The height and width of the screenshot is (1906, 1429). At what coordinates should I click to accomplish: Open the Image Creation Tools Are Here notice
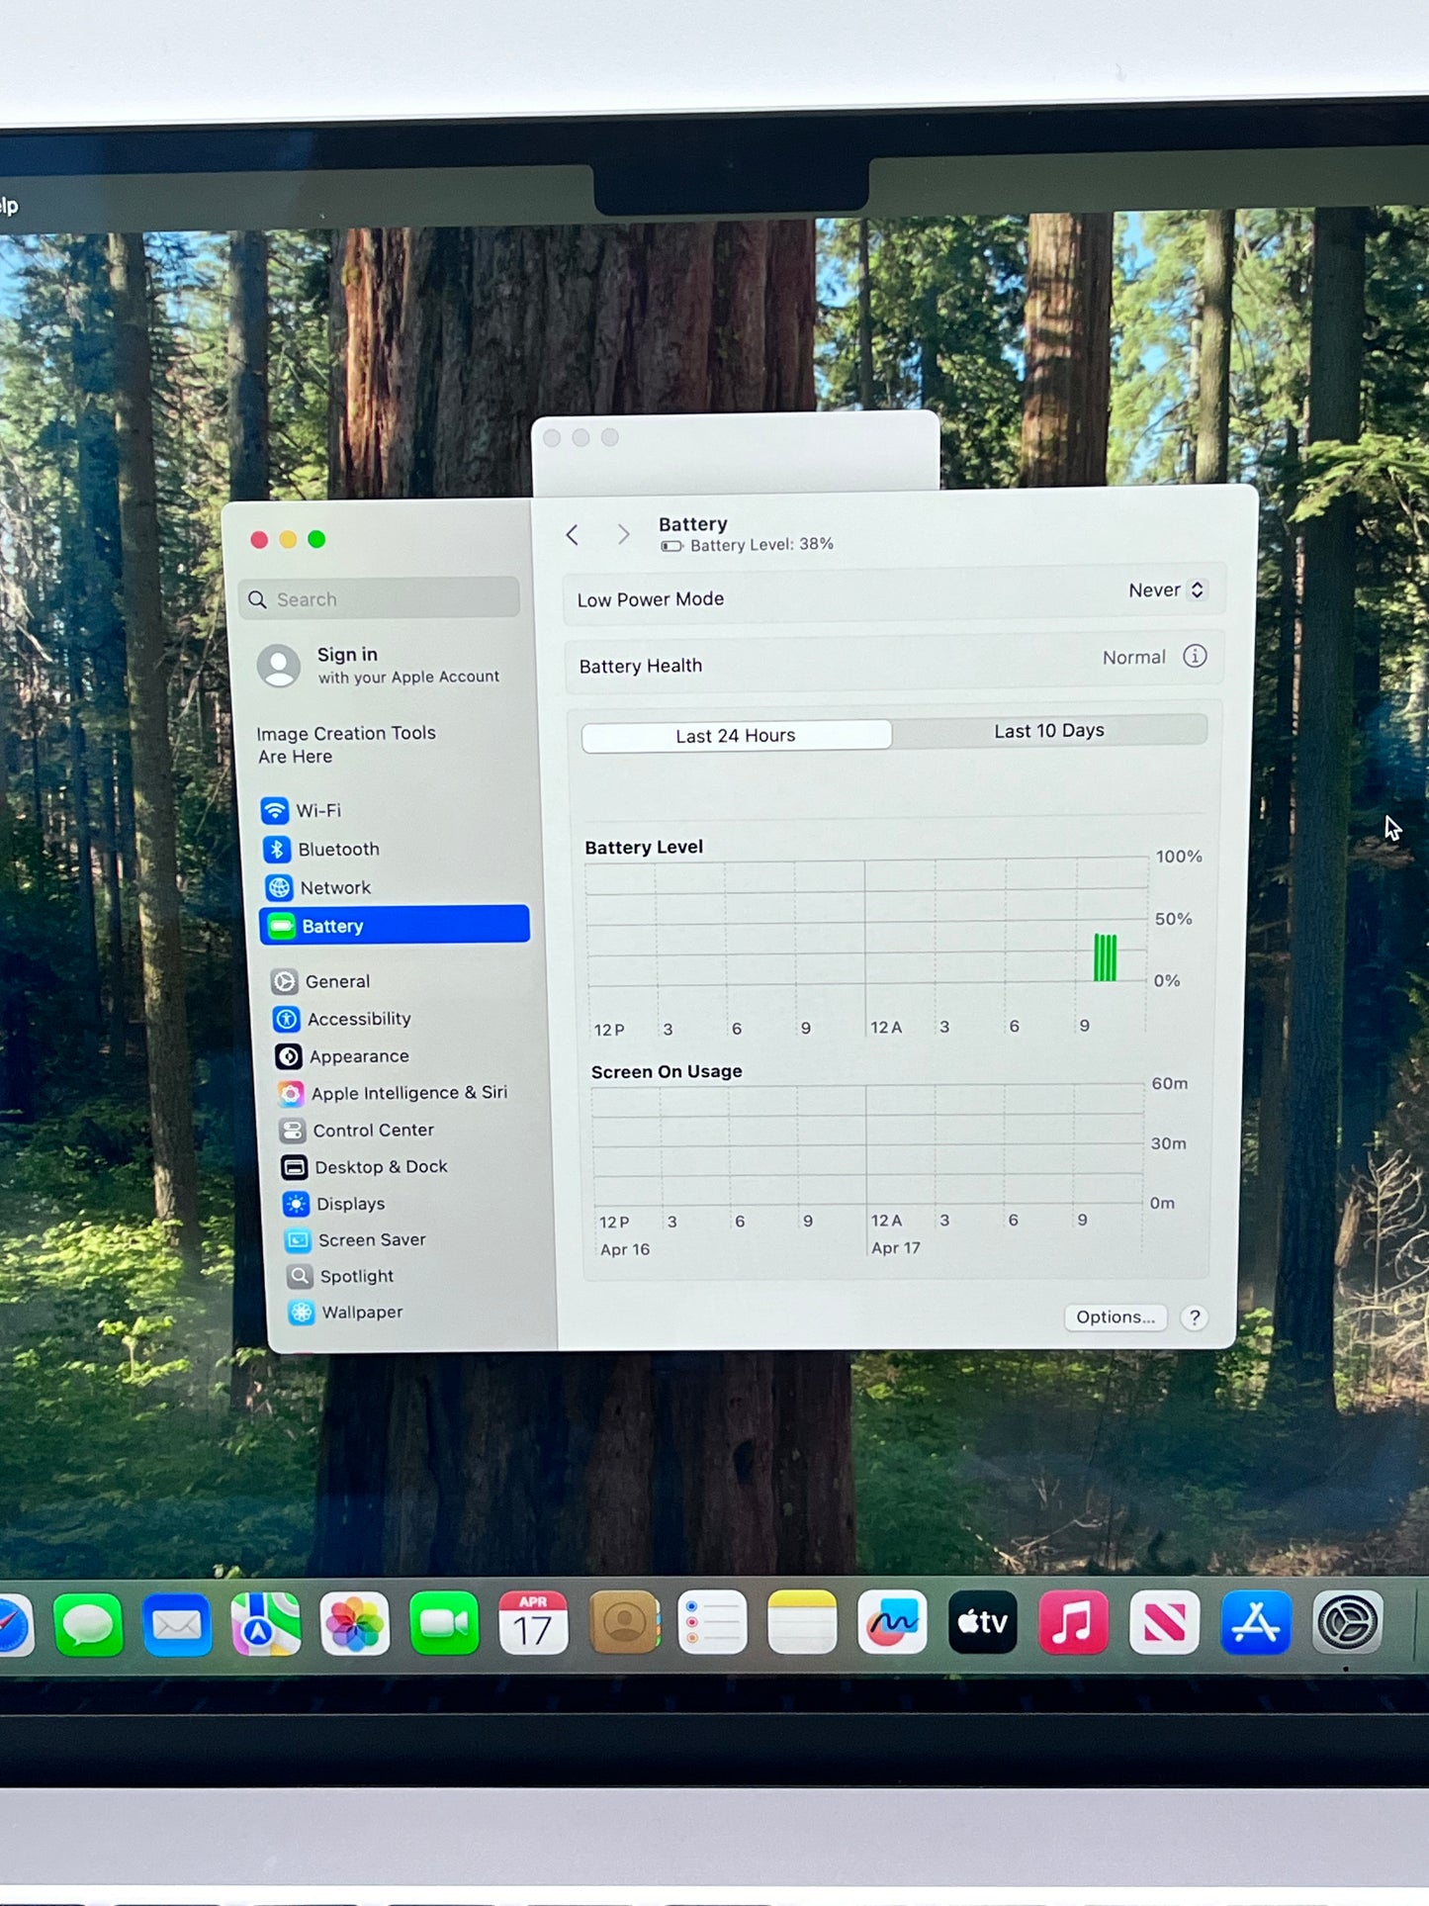click(346, 745)
